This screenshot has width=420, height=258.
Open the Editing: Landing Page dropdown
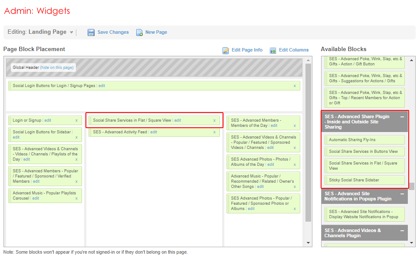pyautogui.click(x=72, y=32)
